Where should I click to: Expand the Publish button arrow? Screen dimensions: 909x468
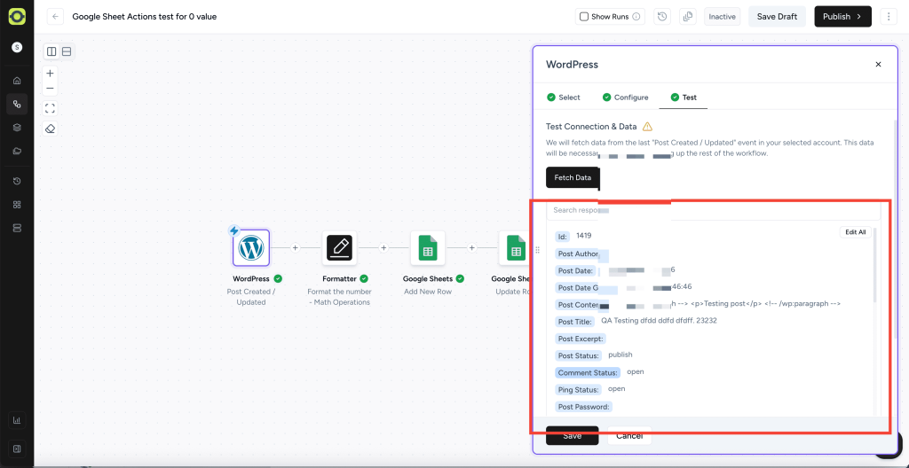pos(859,17)
